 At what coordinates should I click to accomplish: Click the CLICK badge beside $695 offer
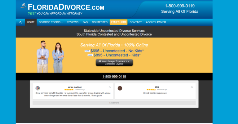87,51
